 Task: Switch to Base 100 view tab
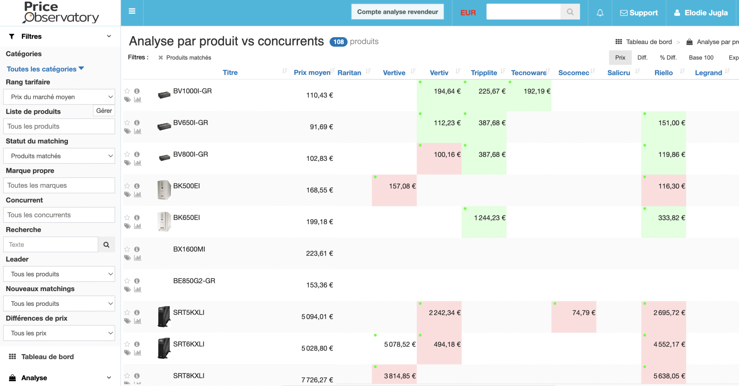[x=701, y=58]
